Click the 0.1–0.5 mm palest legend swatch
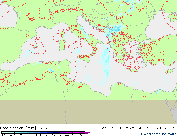177x136 pixels. (5, 132)
